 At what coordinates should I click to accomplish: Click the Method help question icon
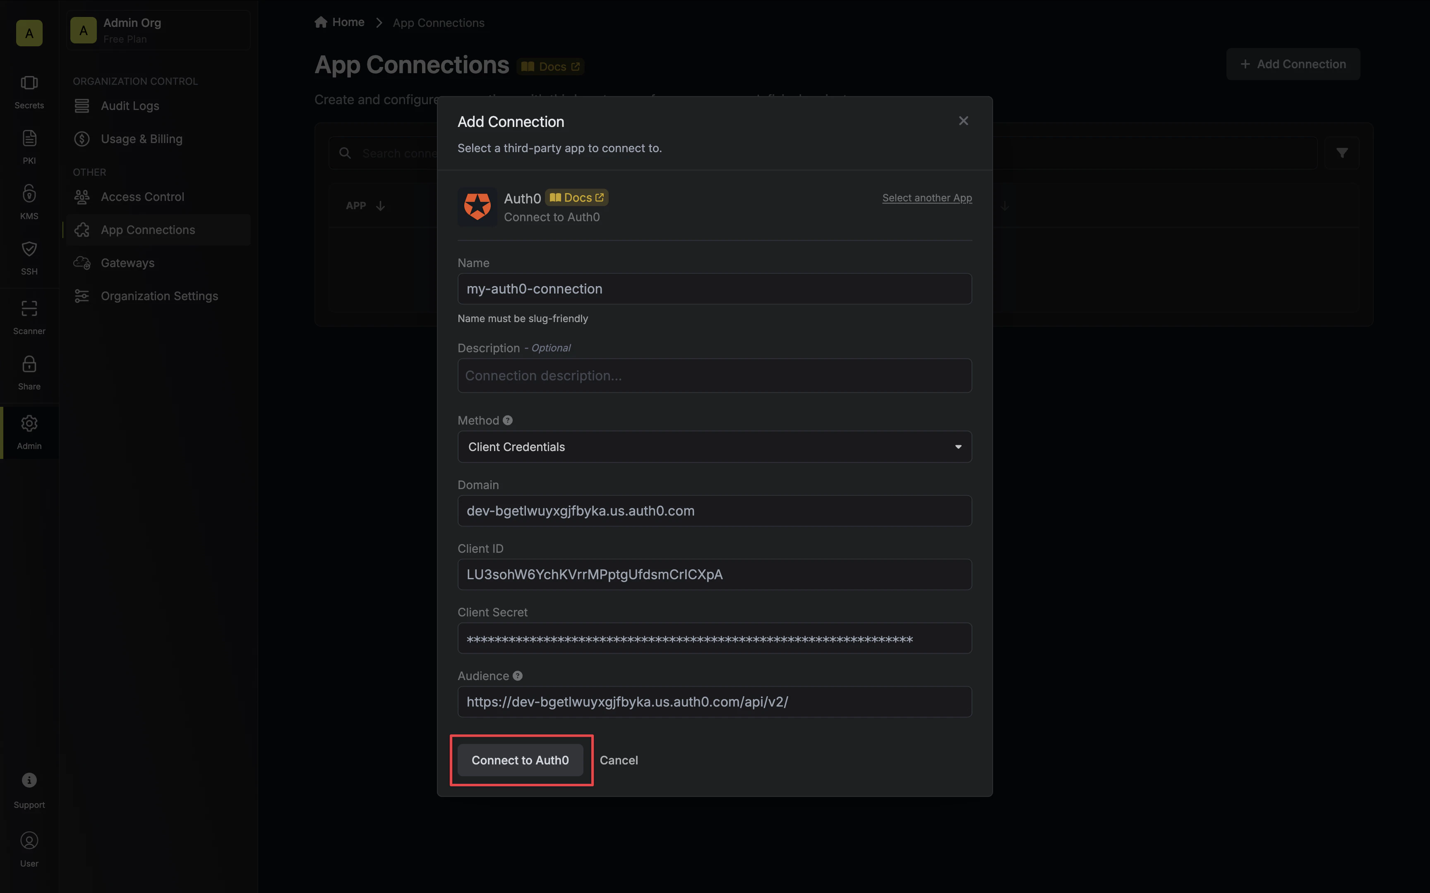(508, 420)
